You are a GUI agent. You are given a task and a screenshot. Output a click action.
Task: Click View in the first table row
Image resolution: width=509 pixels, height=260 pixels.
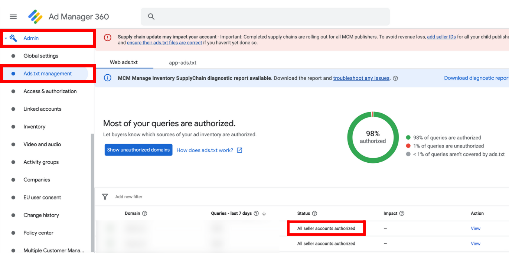[476, 228]
